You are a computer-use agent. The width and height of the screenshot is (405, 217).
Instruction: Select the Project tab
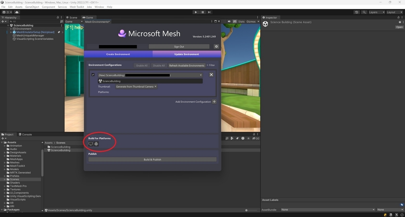pos(7,134)
